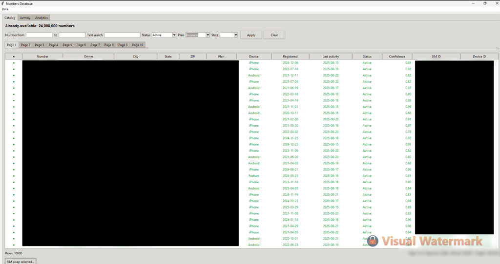
Task: Click the registered date 2021-06-19
Action: point(290,88)
